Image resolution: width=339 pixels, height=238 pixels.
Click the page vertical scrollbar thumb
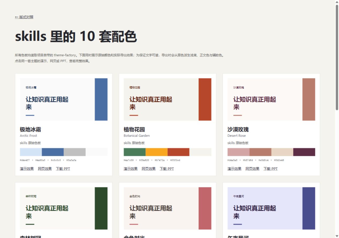pyautogui.click(x=337, y=57)
